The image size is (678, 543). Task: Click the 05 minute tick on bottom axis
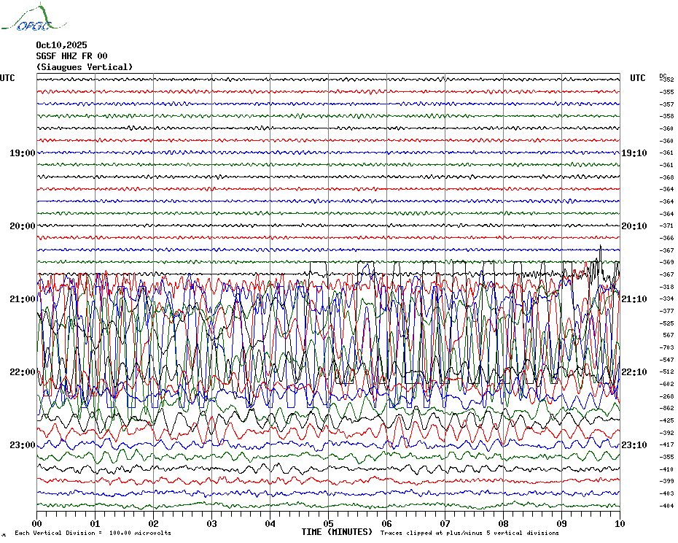point(329,523)
